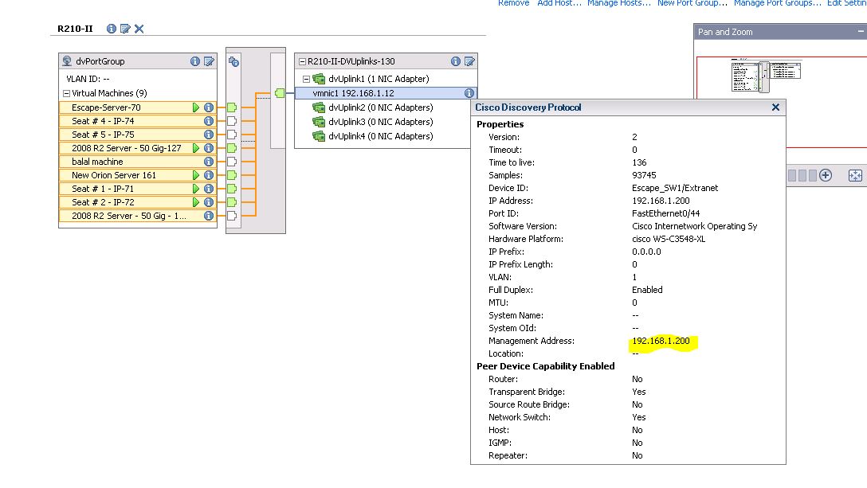Click the Samples value 93745
Image resolution: width=867 pixels, height=488 pixels.
tap(644, 175)
